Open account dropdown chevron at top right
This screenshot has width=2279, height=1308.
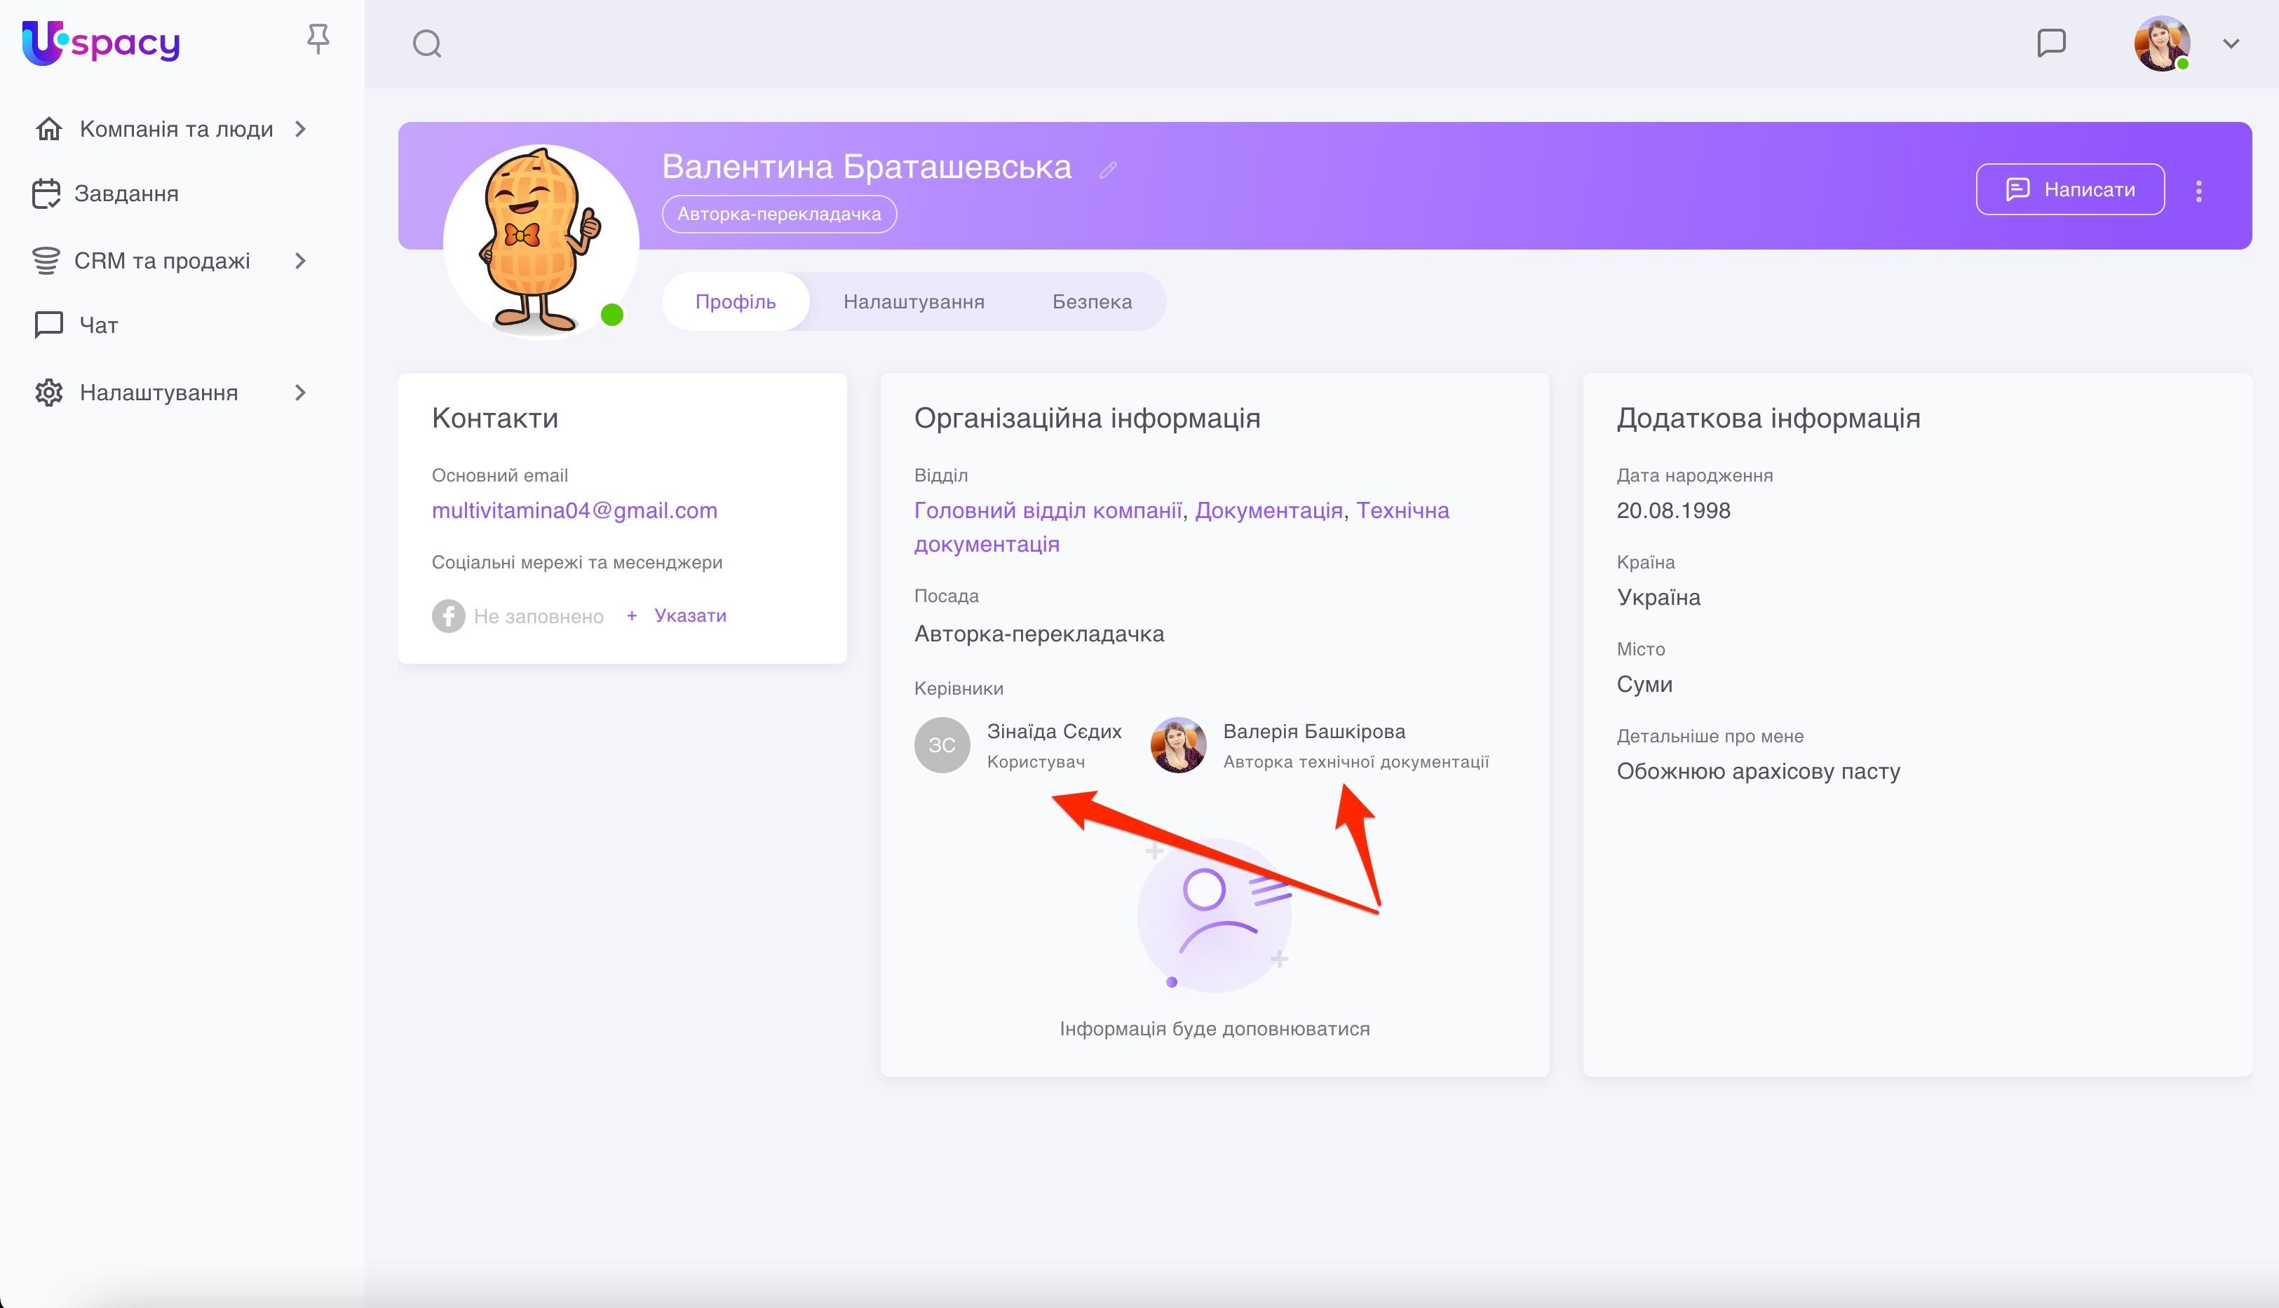(2231, 43)
